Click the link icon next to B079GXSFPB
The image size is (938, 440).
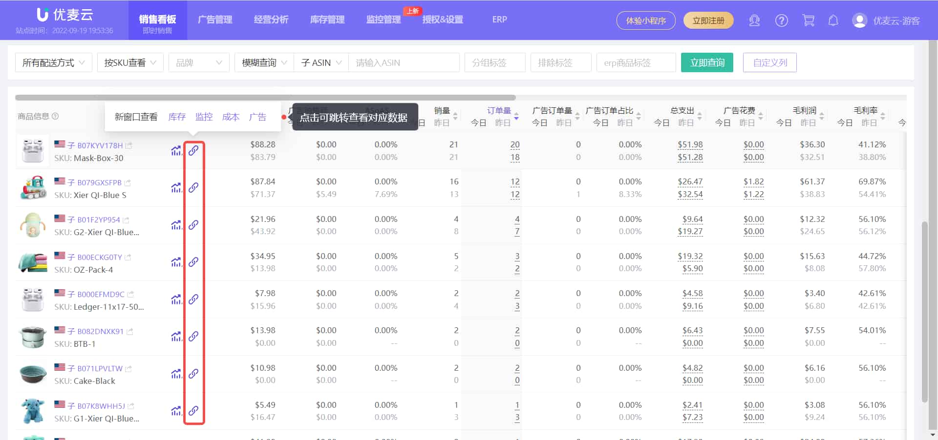pyautogui.click(x=194, y=188)
